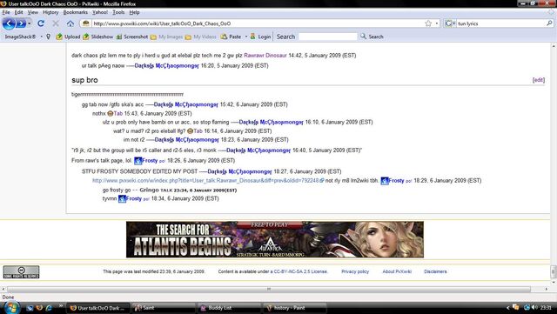Bookmark this page with the star icon

[428, 23]
